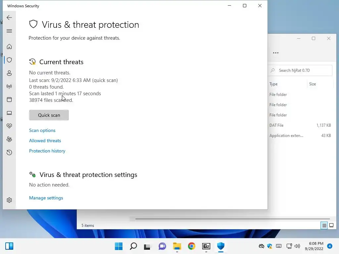Click the Current threats heading icon
339x254 pixels.
pos(32,62)
